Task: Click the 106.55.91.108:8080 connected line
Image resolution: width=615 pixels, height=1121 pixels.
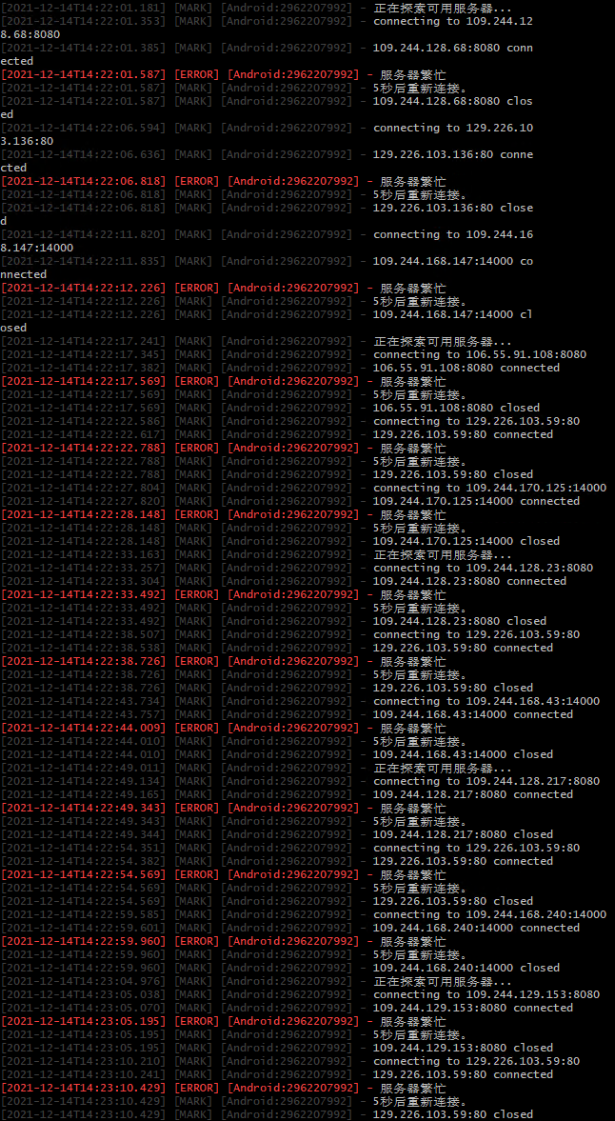Action: [280, 369]
